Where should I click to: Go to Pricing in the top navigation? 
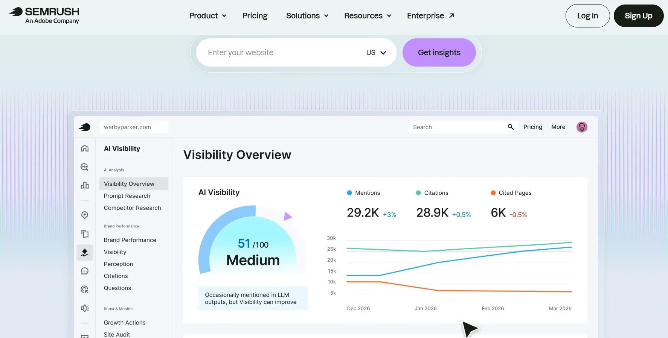pos(255,16)
